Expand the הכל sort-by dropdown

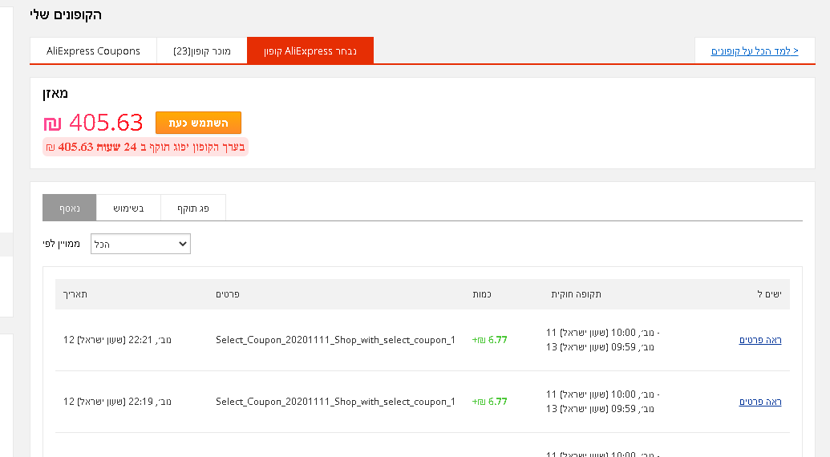[140, 244]
